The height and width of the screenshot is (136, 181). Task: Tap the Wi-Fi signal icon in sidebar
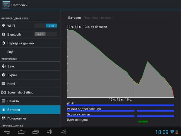click(3, 26)
